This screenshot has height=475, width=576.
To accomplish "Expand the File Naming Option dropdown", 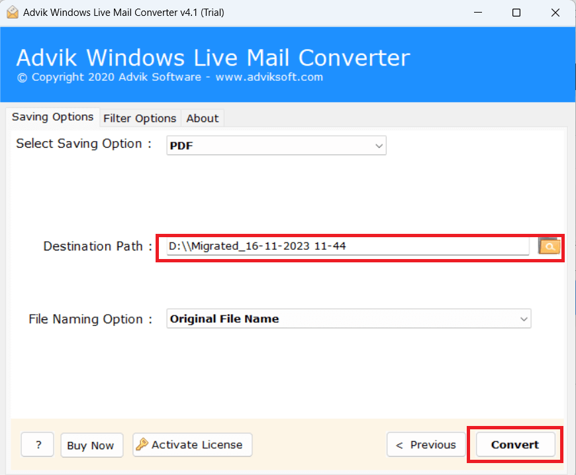I will tap(349, 319).
